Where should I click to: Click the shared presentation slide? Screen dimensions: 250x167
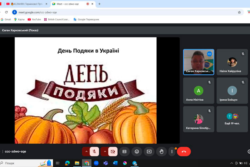click(86, 90)
